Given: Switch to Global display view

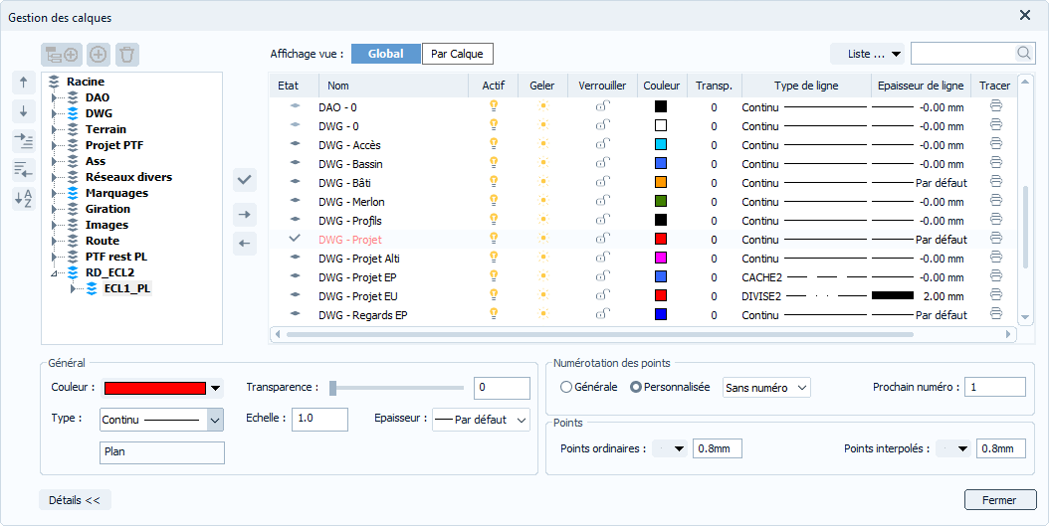Looking at the screenshot, I should (x=386, y=54).
